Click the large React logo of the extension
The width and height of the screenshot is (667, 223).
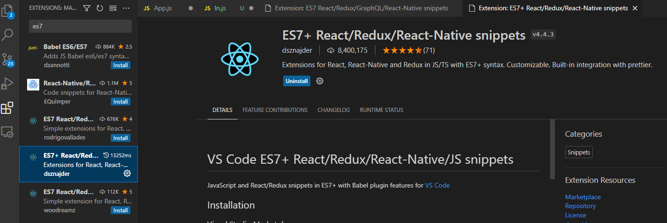click(x=240, y=59)
